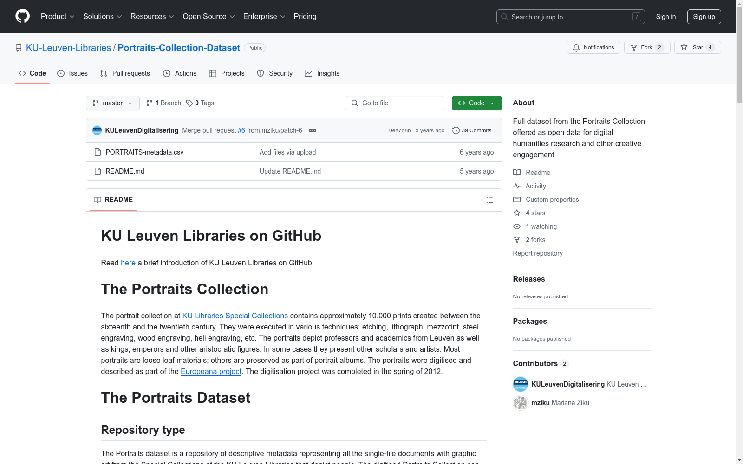Screen dimensions: 743x464
Task: Click the KULeuvenDigitalisering contributor avatar
Action: coord(521,384)
